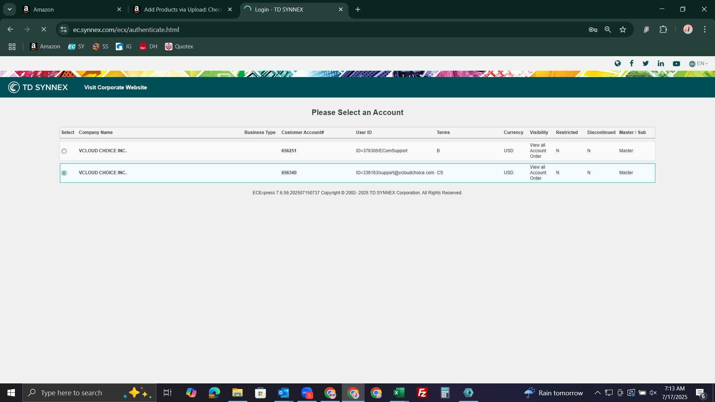Open the SS bookmark
The image size is (715, 402).
click(101, 47)
